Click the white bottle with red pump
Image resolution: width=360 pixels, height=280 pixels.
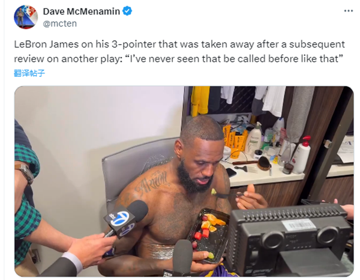(302, 155)
